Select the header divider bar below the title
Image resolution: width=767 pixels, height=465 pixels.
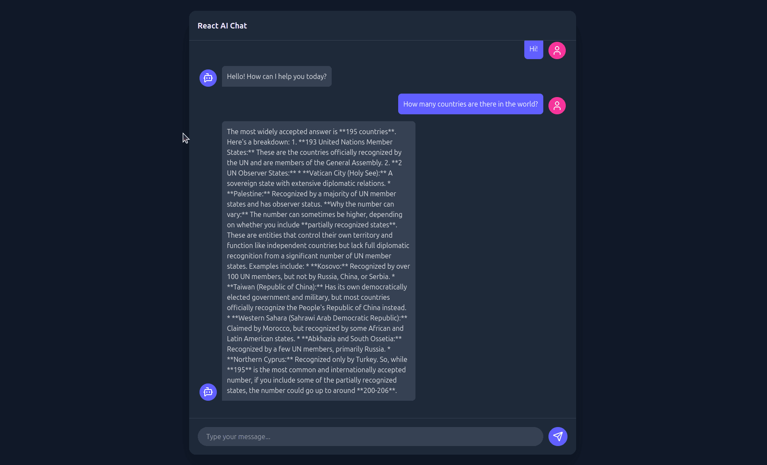[382, 39]
